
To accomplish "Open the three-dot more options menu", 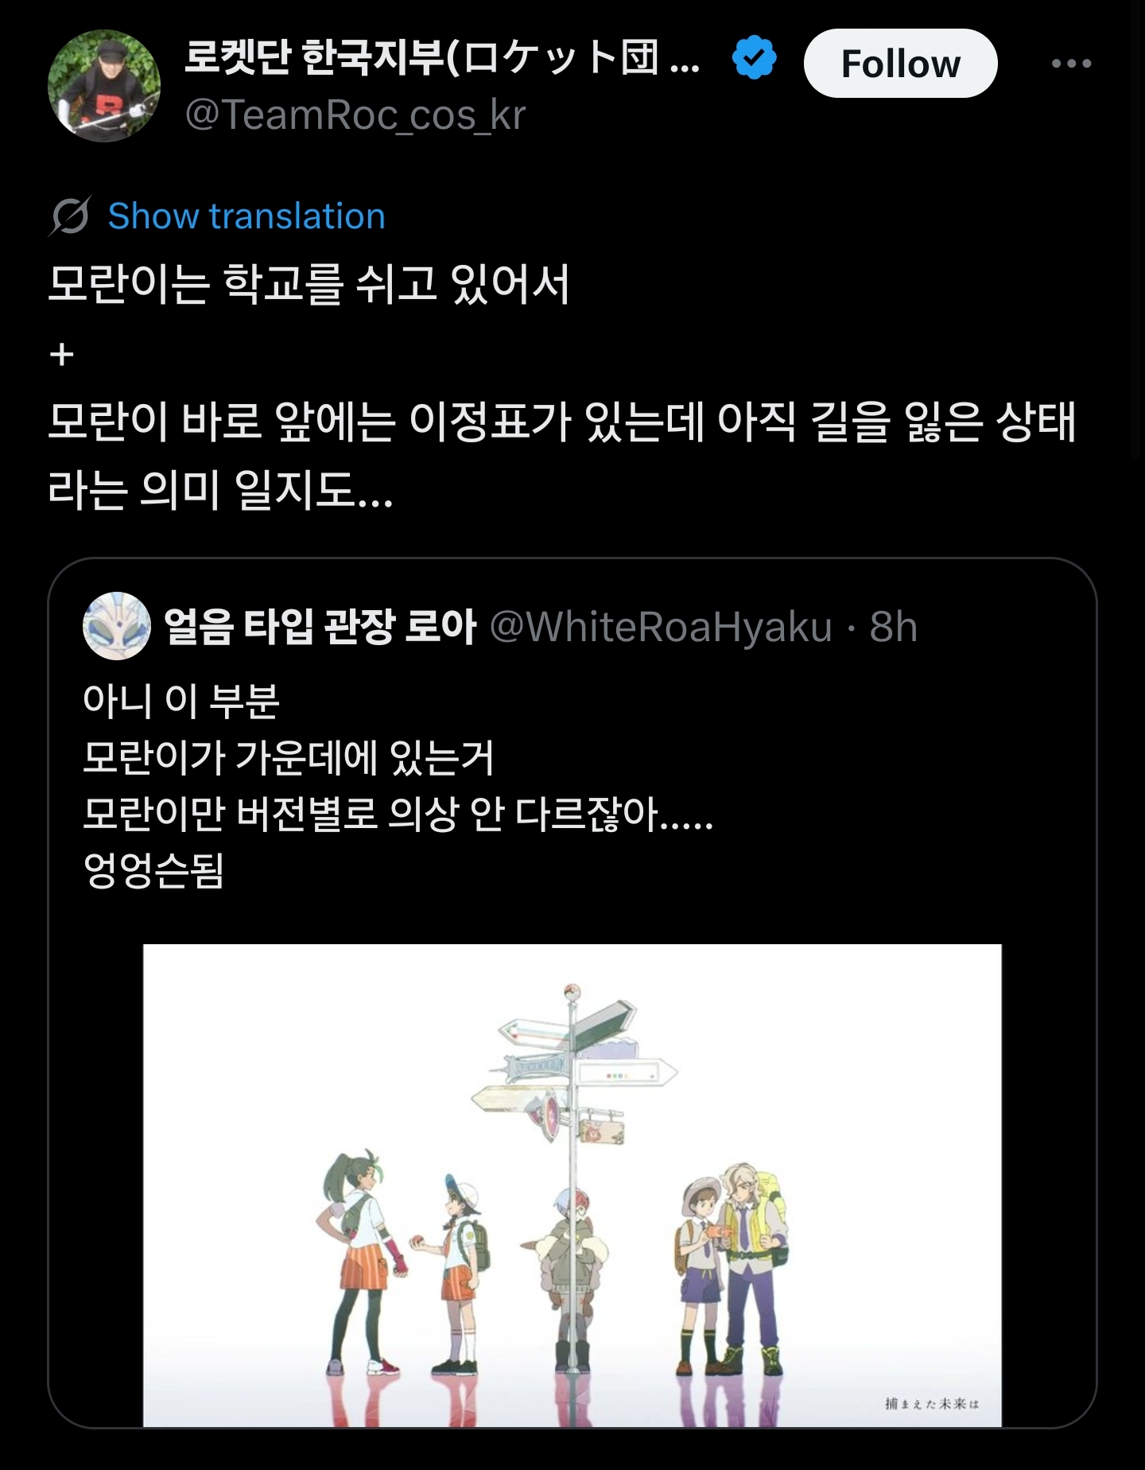I will pyautogui.click(x=1071, y=64).
